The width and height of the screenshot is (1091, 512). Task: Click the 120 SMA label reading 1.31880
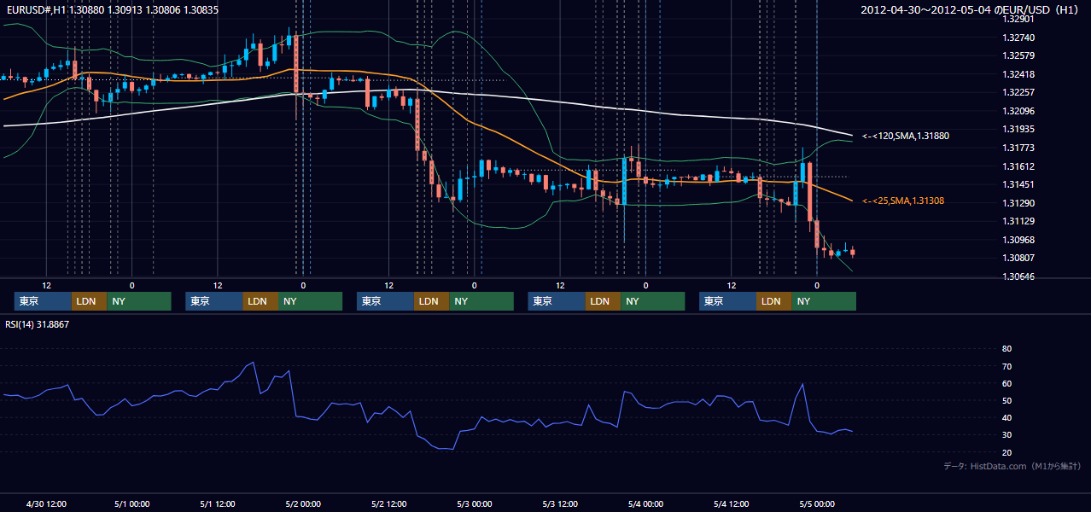(x=906, y=136)
